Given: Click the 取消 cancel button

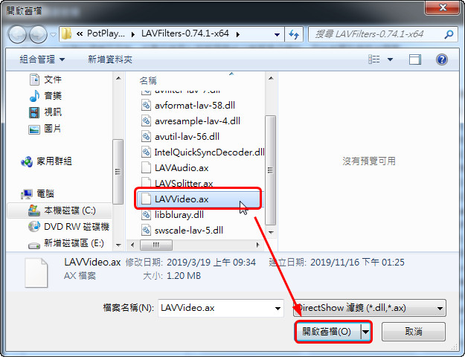Looking at the screenshot, I should point(414,332).
